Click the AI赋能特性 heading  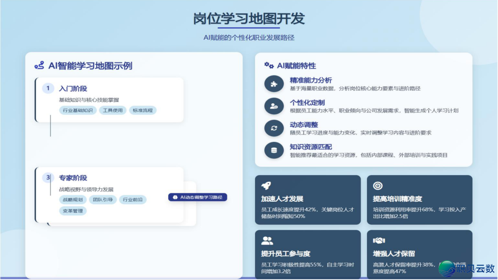296,66
